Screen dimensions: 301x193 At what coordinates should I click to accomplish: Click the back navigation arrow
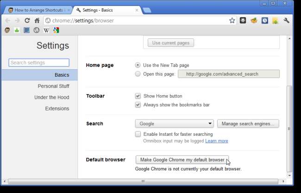click(7, 20)
